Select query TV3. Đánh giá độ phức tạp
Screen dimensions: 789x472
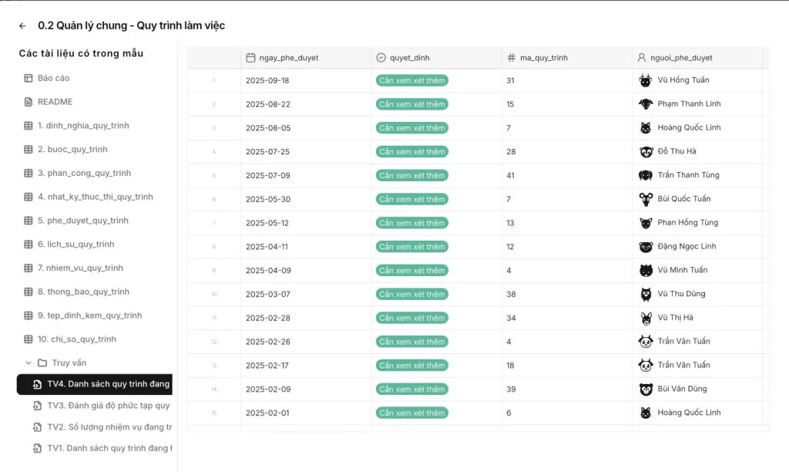pos(108,406)
